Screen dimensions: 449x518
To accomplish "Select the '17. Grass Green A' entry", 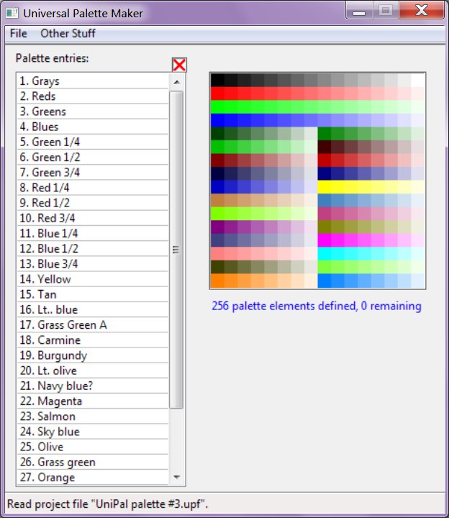I will (x=93, y=324).
